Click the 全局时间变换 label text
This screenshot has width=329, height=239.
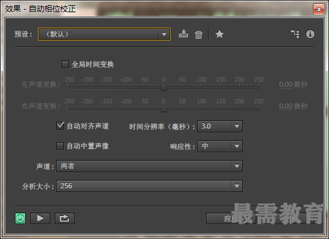click(x=93, y=64)
